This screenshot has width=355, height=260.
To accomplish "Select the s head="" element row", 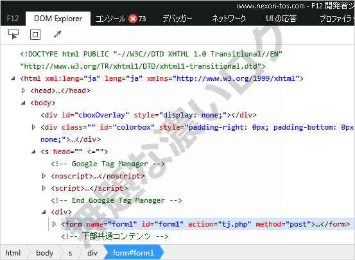I will click(74, 152).
